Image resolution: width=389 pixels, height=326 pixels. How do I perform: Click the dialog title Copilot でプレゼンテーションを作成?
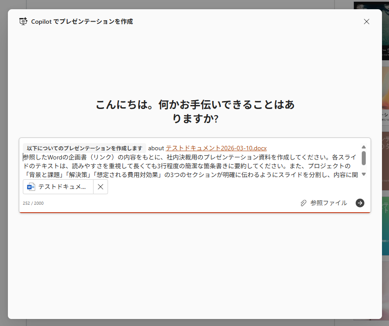[x=82, y=22]
